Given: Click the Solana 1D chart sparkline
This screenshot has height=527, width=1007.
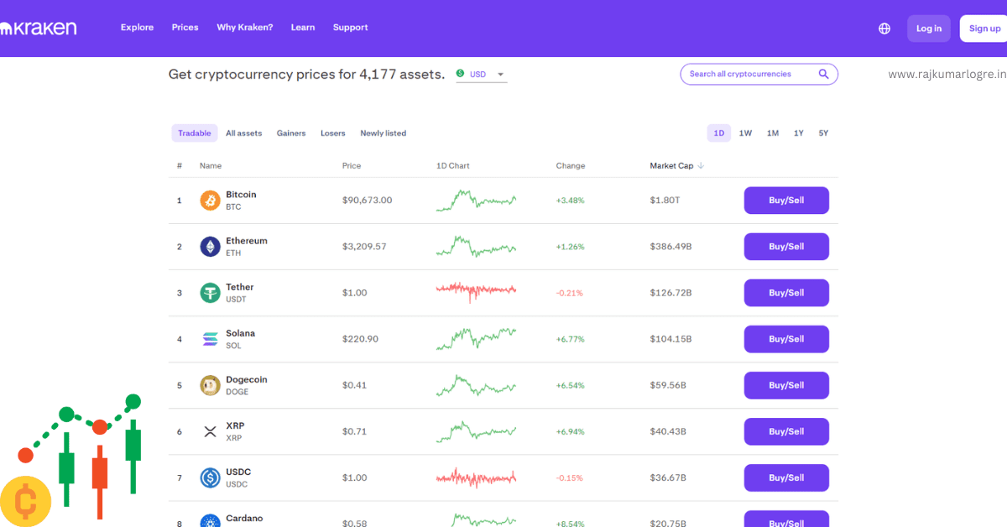Looking at the screenshot, I should [476, 338].
